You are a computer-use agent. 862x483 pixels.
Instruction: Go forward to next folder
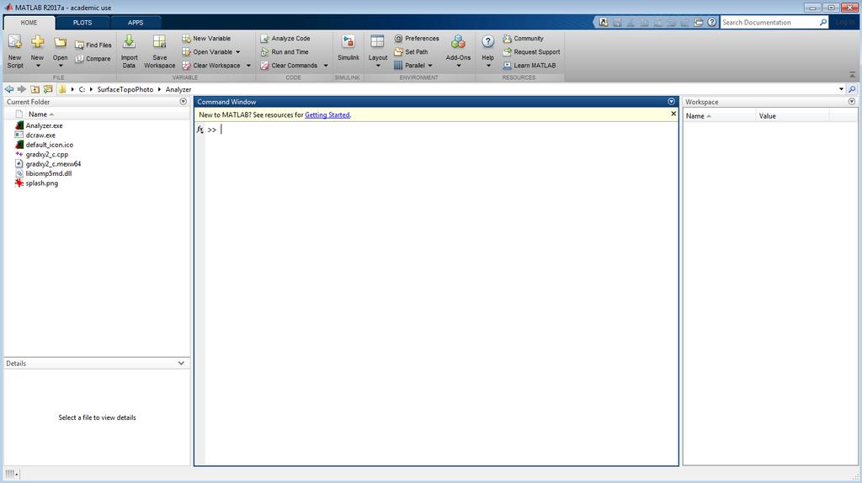coord(22,89)
